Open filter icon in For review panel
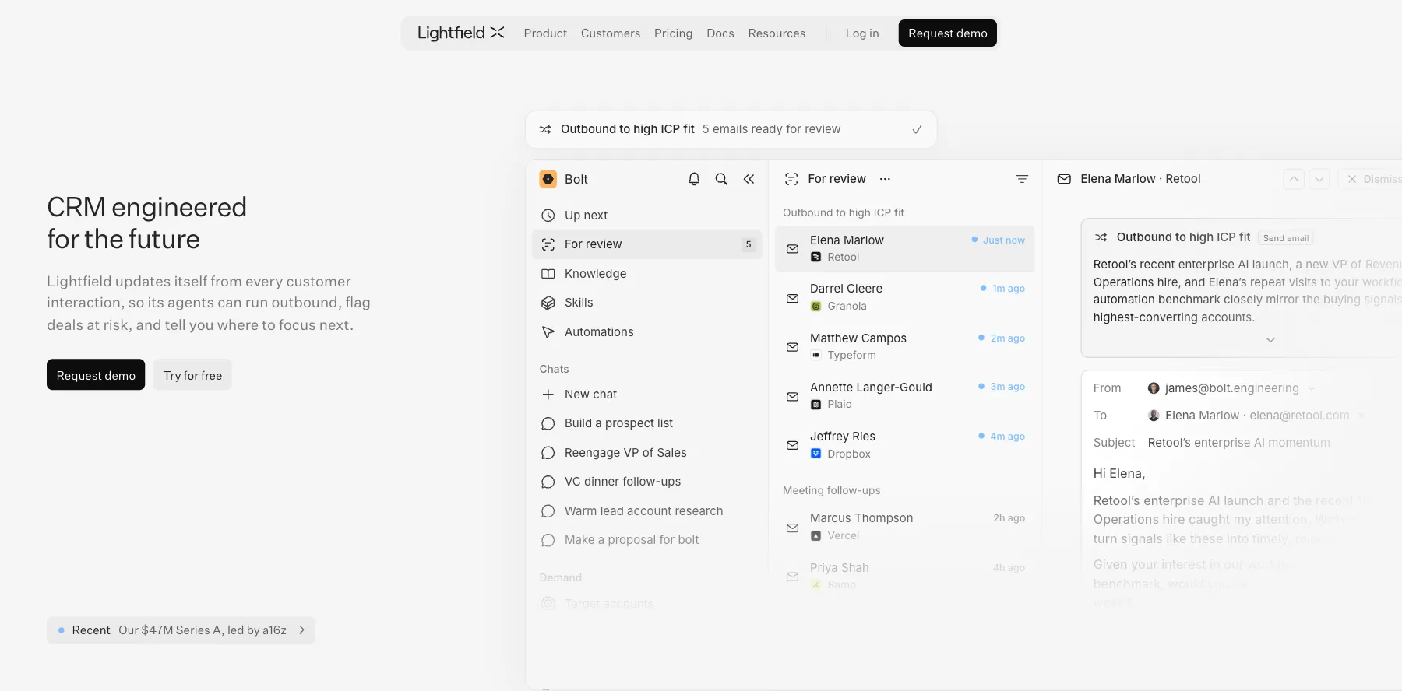The width and height of the screenshot is (1402, 691). [x=1022, y=179]
